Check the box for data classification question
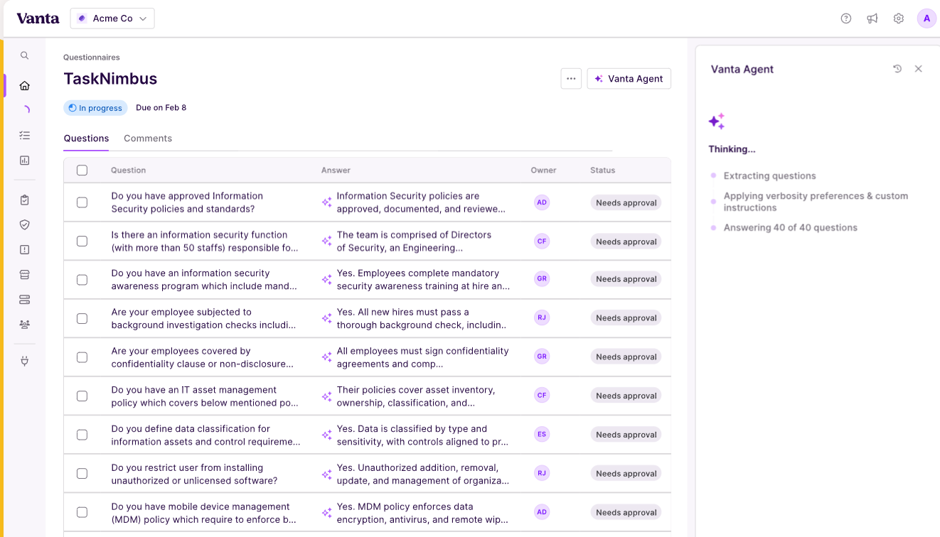Screen dimensions: 940x537 pos(82,435)
